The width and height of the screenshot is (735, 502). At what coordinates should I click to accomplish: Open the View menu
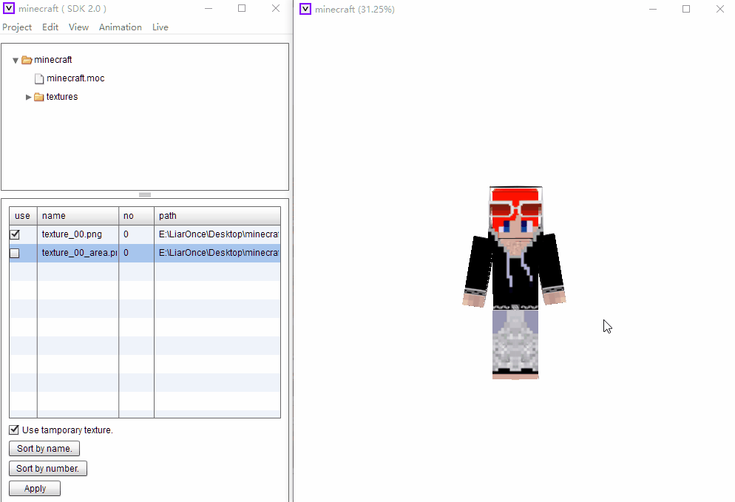tap(78, 27)
